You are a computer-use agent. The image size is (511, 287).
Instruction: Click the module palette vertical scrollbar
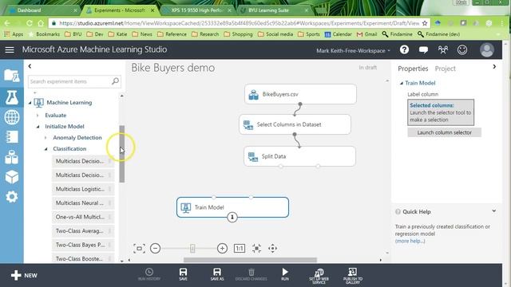122,154
